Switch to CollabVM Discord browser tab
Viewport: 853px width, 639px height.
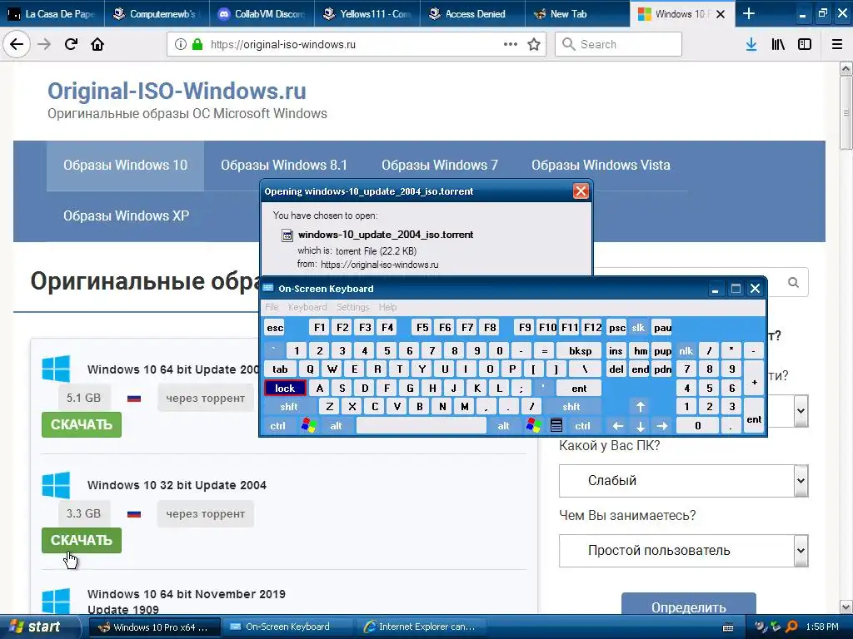(x=262, y=14)
